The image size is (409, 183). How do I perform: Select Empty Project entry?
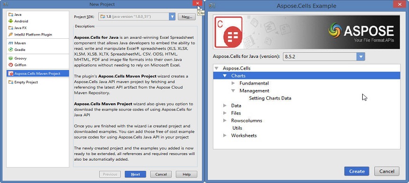(38, 82)
